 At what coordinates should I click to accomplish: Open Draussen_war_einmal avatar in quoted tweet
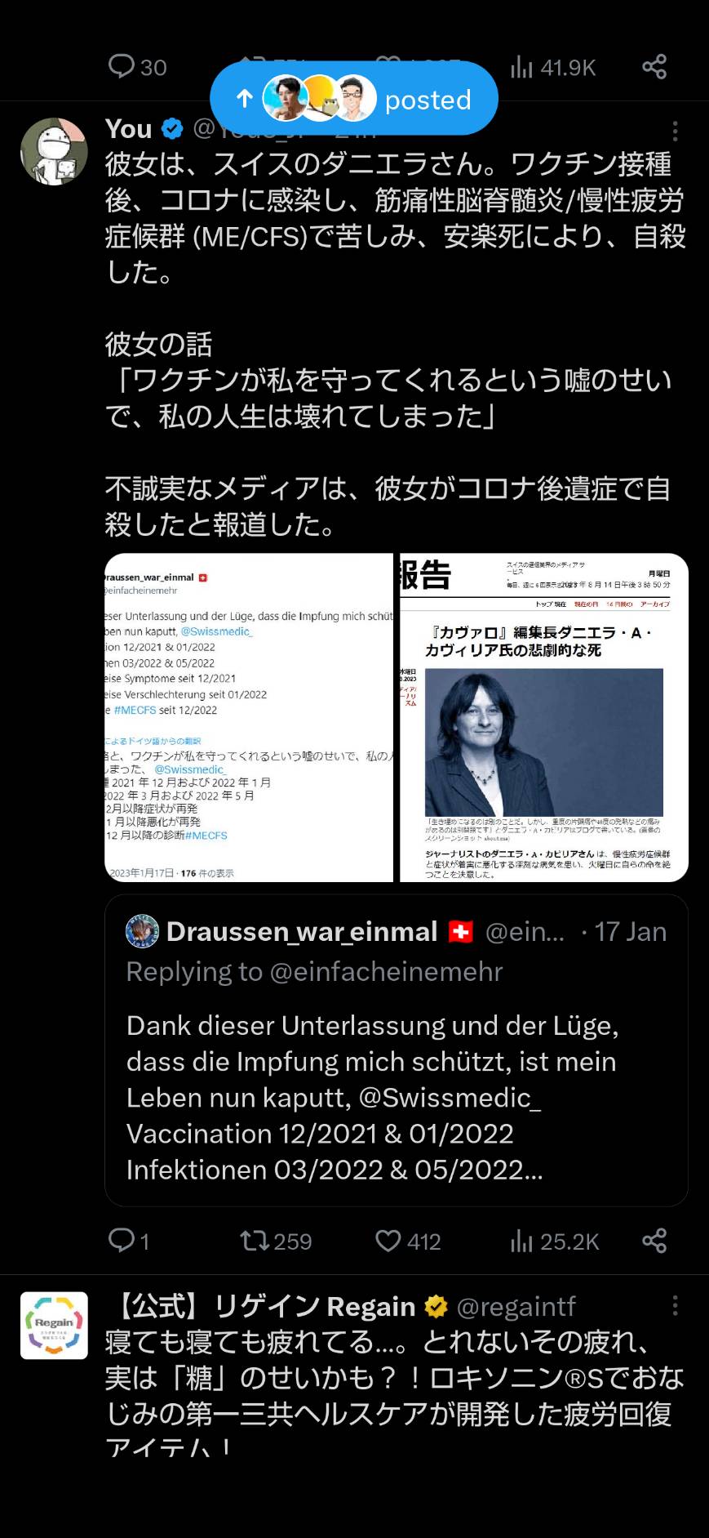coord(142,931)
